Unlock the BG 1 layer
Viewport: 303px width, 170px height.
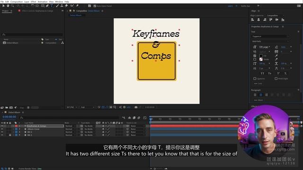click(x=10, y=135)
